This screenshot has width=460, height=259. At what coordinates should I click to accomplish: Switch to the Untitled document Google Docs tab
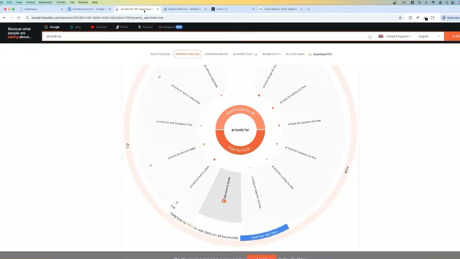[89, 9]
